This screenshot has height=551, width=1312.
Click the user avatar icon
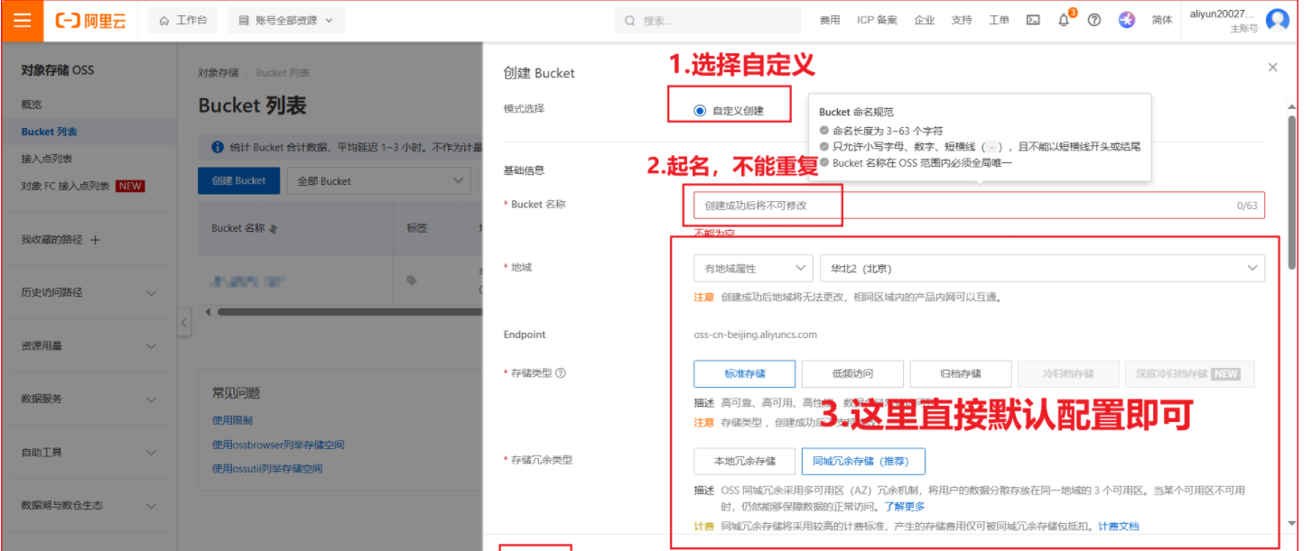tap(1277, 20)
